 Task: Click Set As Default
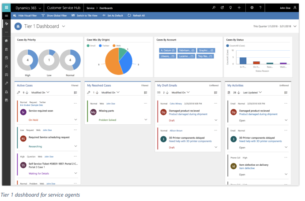coord(113,15)
